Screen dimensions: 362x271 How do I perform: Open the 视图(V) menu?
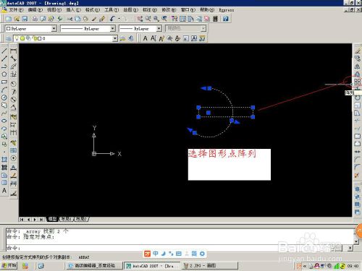pos(54,10)
